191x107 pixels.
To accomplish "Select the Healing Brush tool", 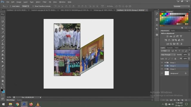I will pos(3,36).
